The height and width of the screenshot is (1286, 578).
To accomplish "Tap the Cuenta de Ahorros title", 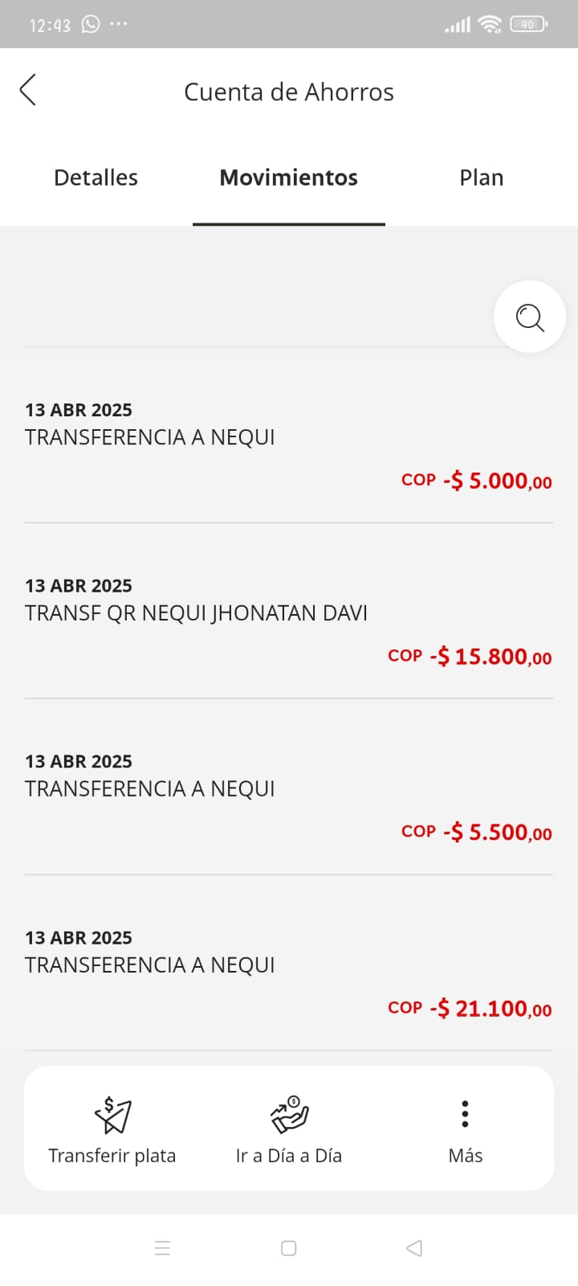I will tap(289, 92).
